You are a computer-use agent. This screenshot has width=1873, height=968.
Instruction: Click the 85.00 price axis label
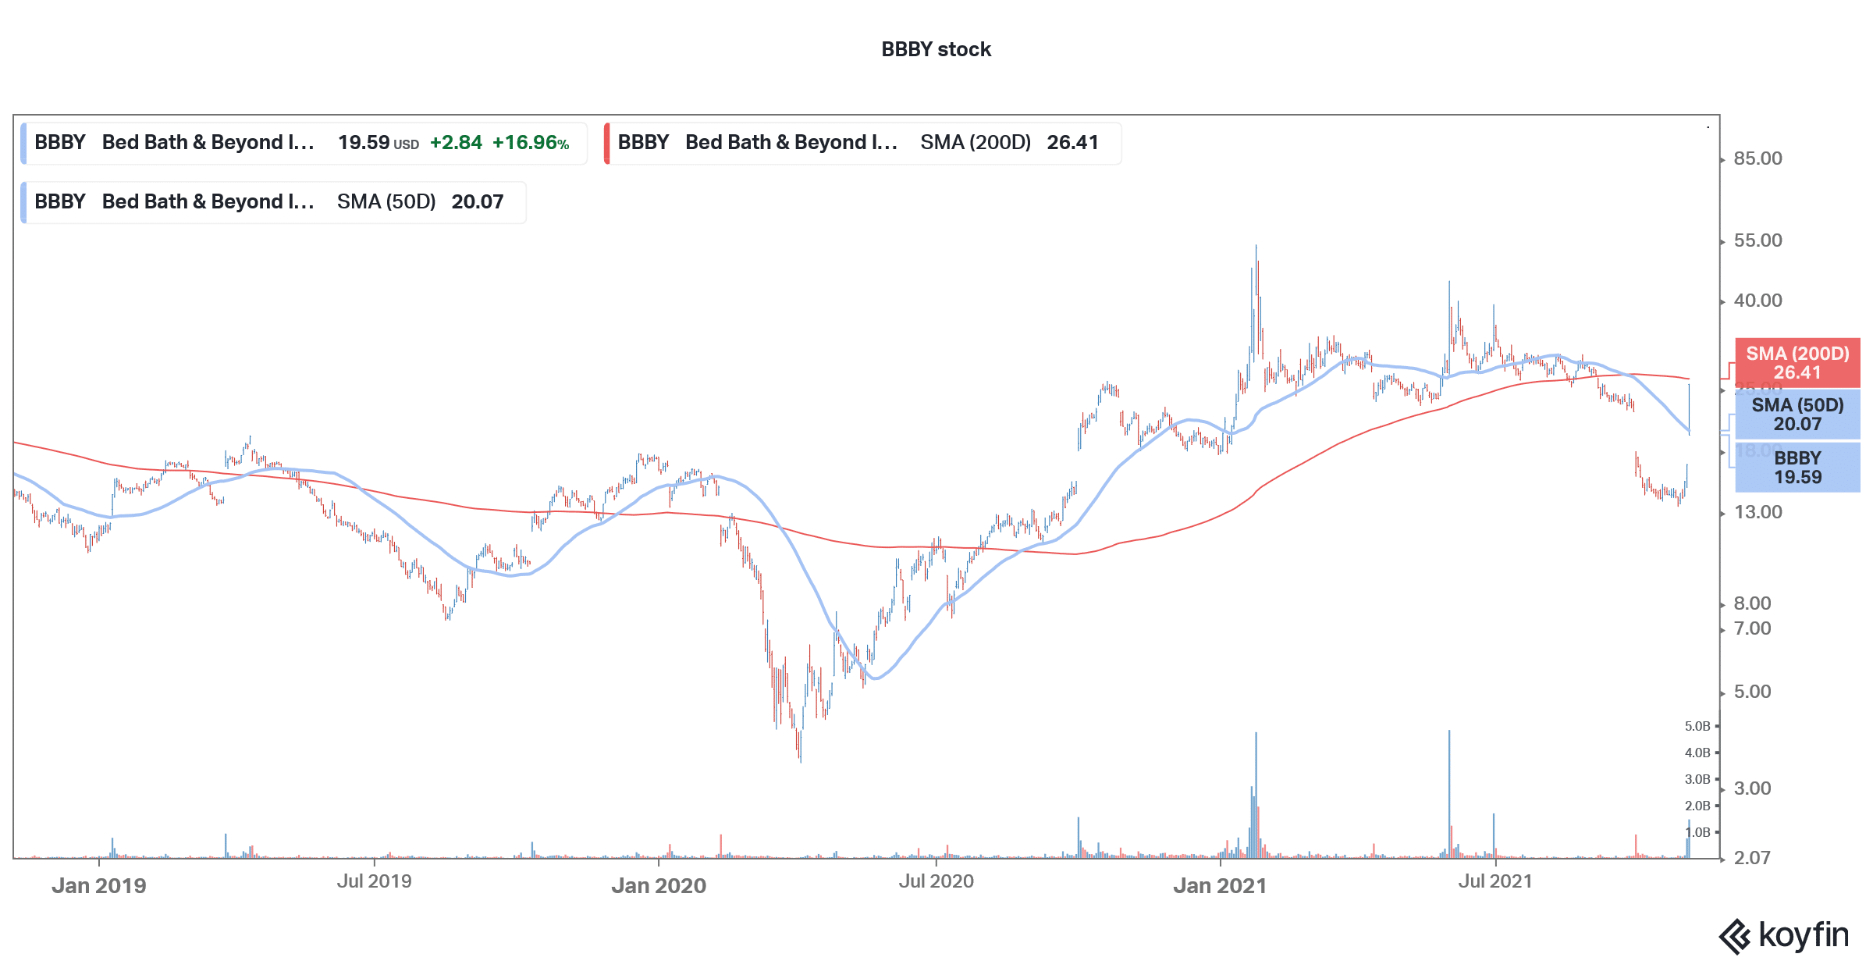click(x=1758, y=158)
